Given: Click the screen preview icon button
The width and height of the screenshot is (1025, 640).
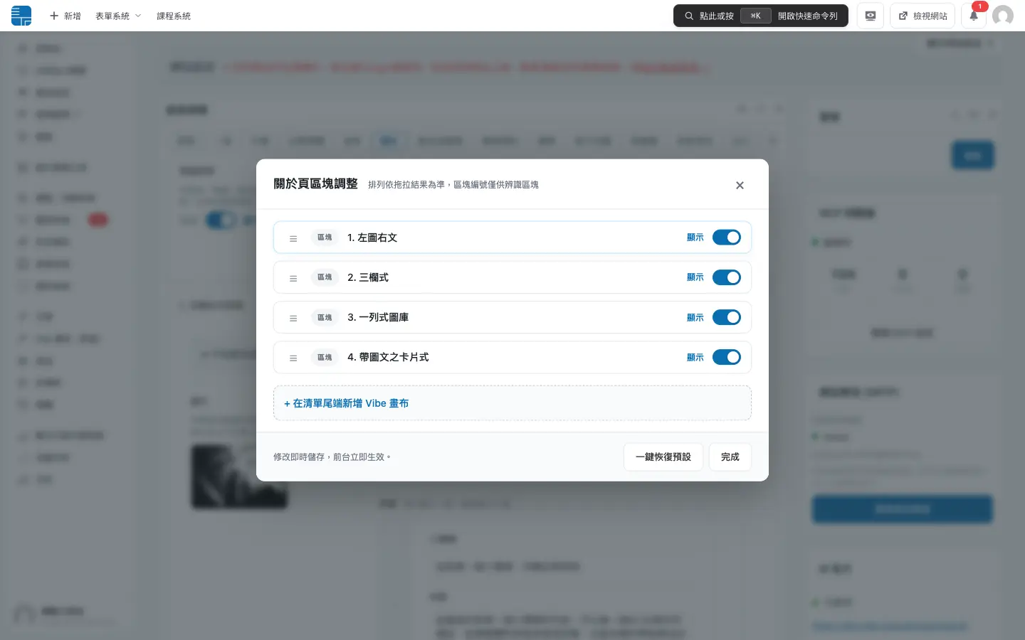Looking at the screenshot, I should (x=870, y=16).
